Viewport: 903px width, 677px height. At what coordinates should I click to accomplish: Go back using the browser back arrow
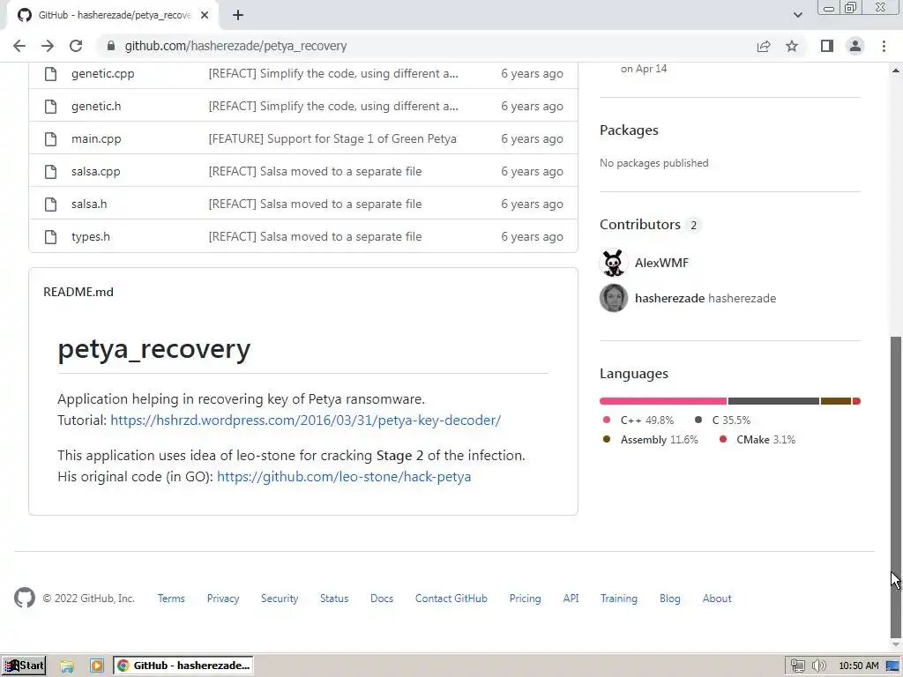pos(19,46)
